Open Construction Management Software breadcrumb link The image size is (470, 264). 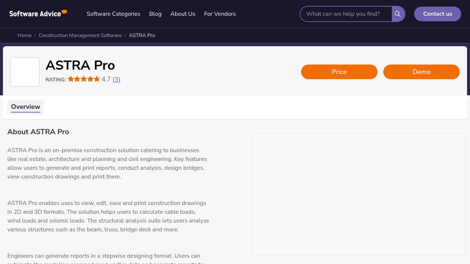80,36
